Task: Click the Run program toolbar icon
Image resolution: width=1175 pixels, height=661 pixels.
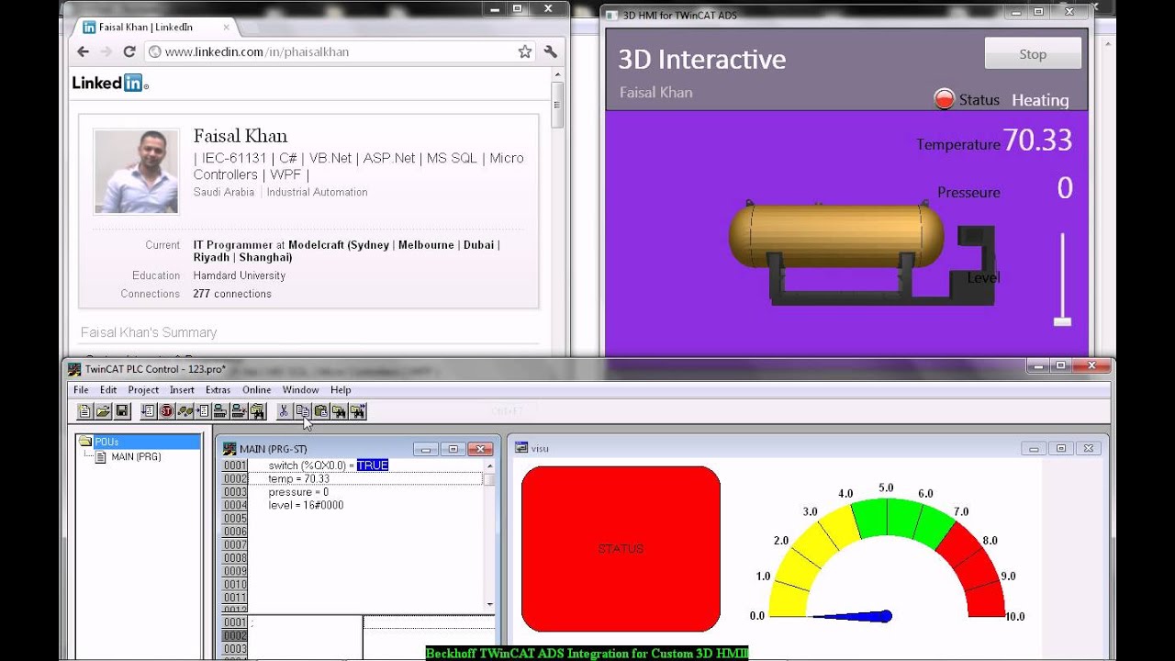Action: pyautogui.click(x=149, y=411)
